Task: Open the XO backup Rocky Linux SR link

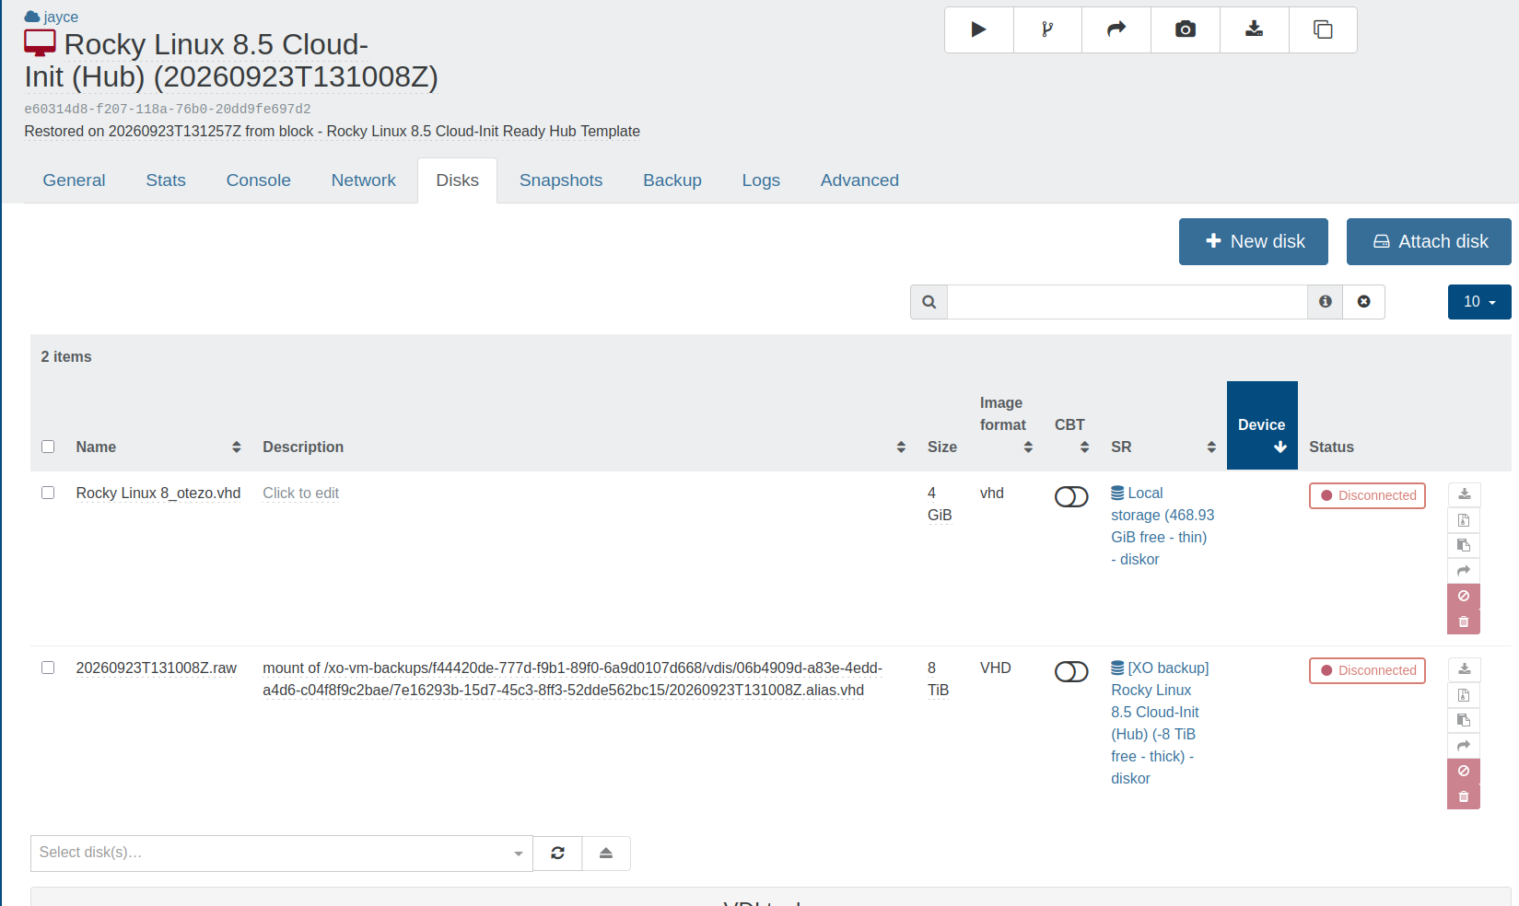Action: pos(1160,723)
